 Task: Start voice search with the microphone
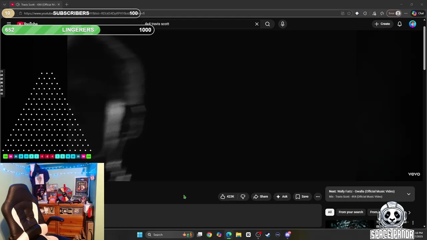pos(283,24)
